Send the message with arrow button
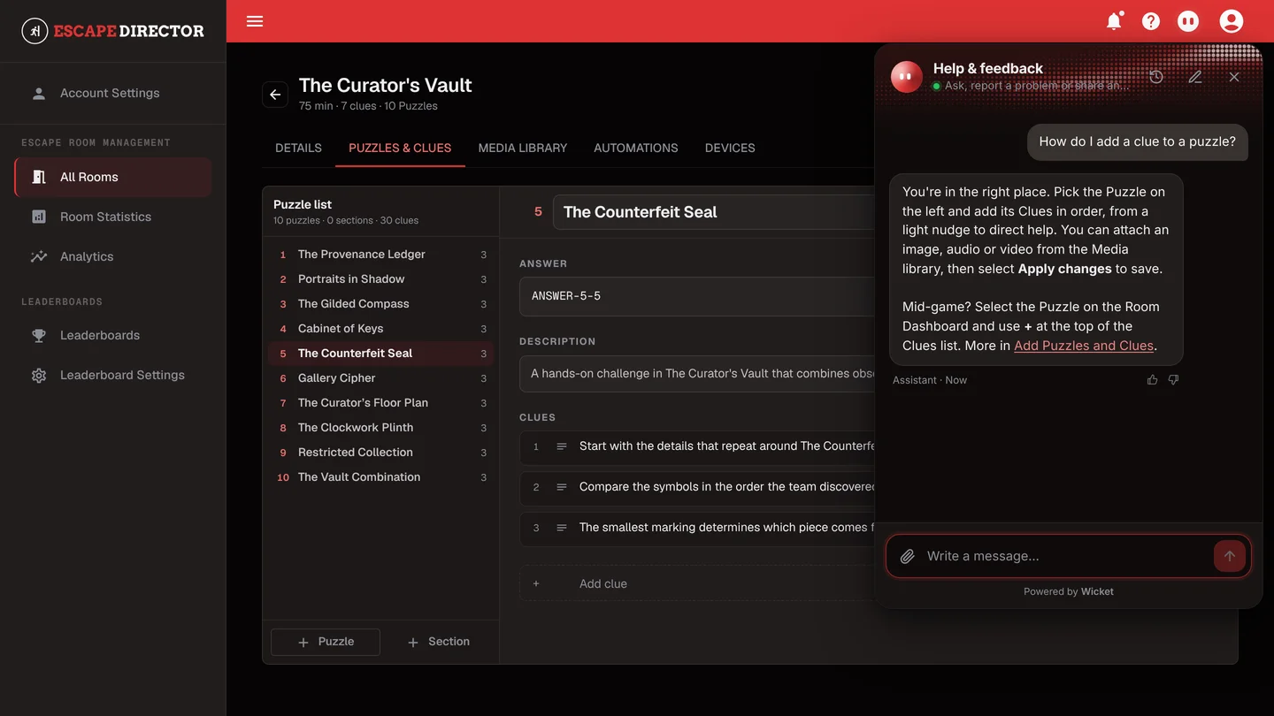This screenshot has height=716, width=1274. pos(1230,556)
